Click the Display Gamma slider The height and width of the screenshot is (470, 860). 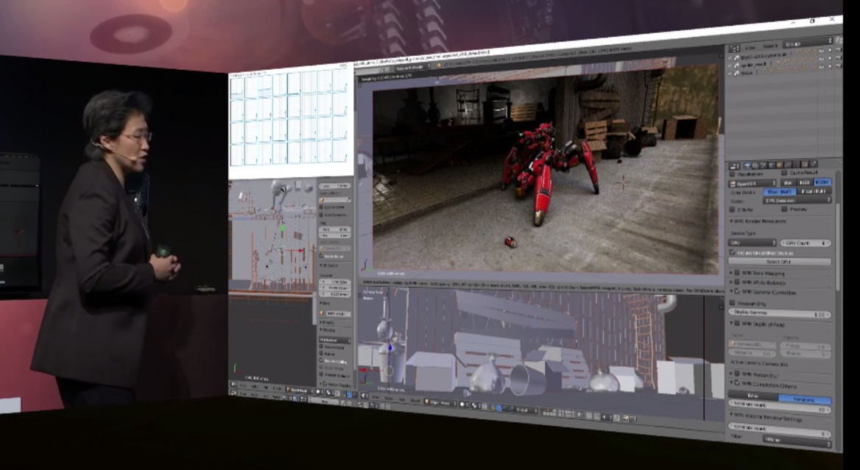780,313
